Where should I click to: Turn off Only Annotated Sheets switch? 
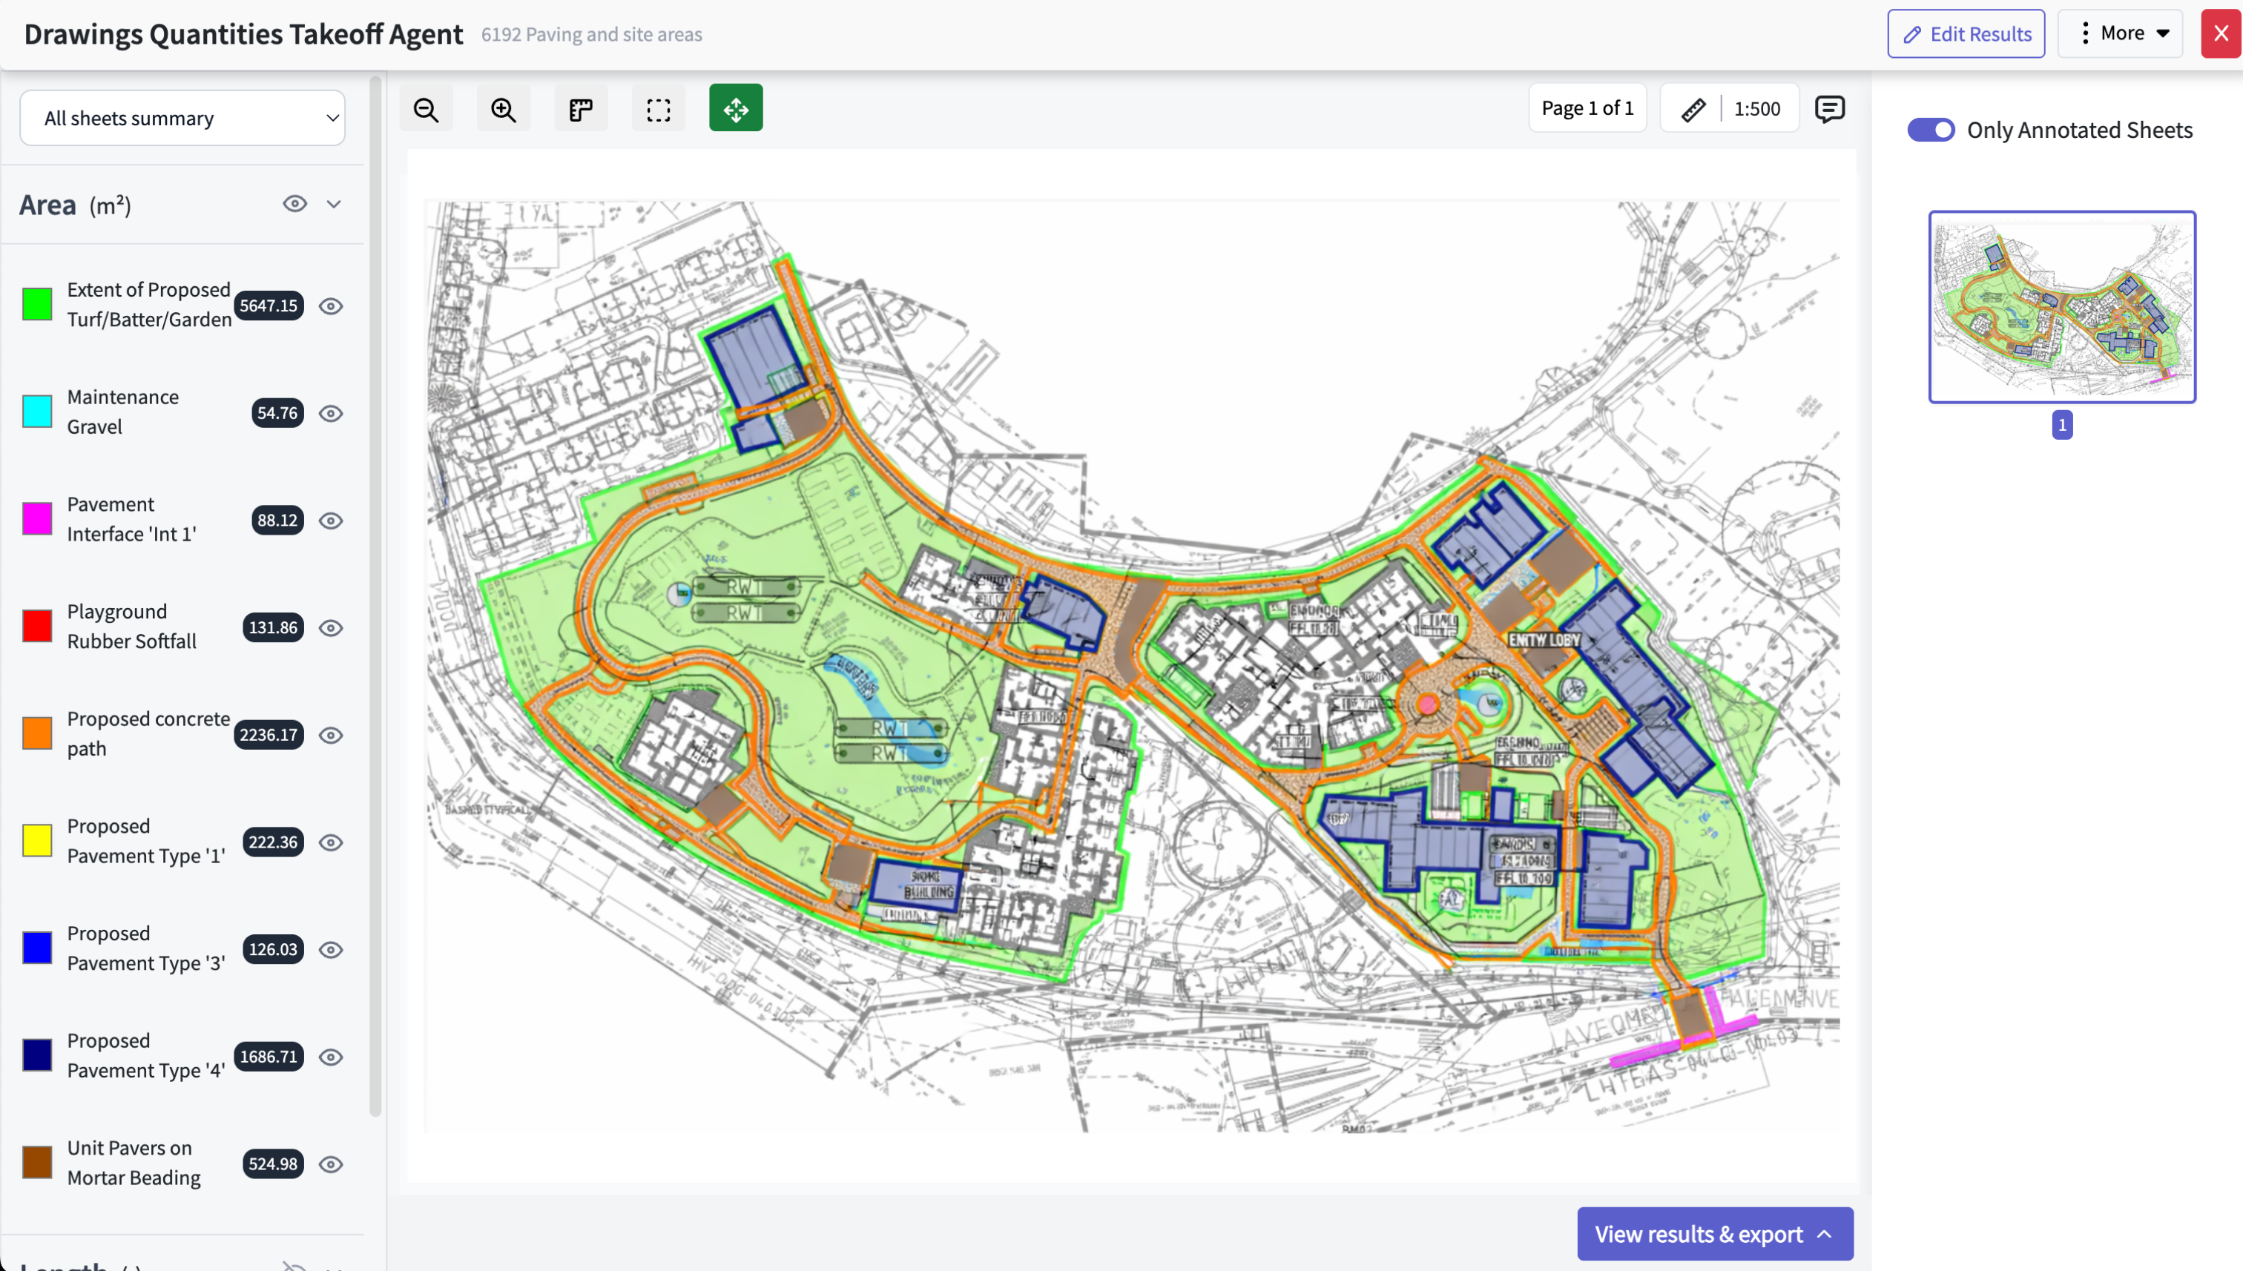click(x=1931, y=130)
